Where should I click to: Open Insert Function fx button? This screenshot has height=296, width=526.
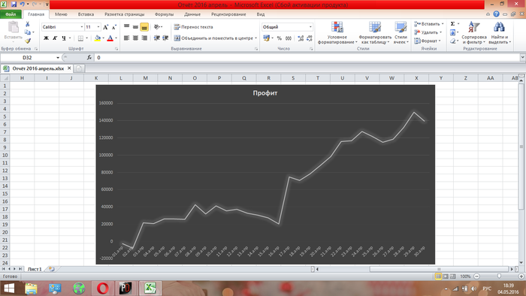89,58
